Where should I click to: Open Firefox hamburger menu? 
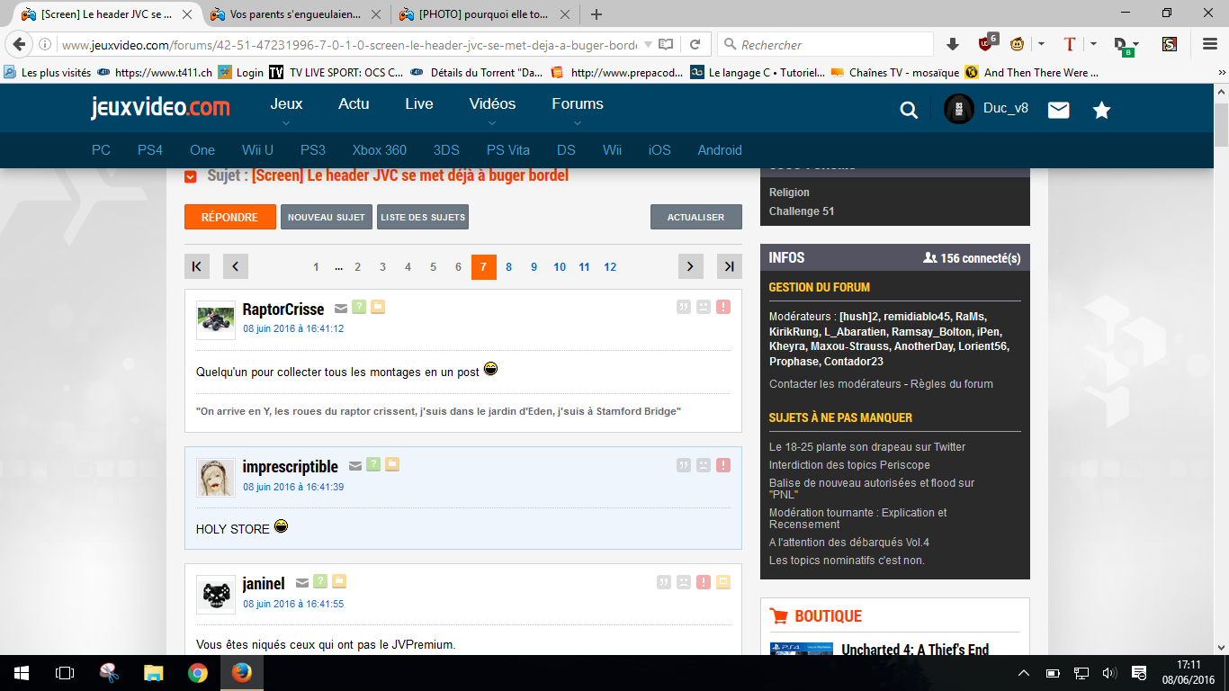pyautogui.click(x=1210, y=44)
